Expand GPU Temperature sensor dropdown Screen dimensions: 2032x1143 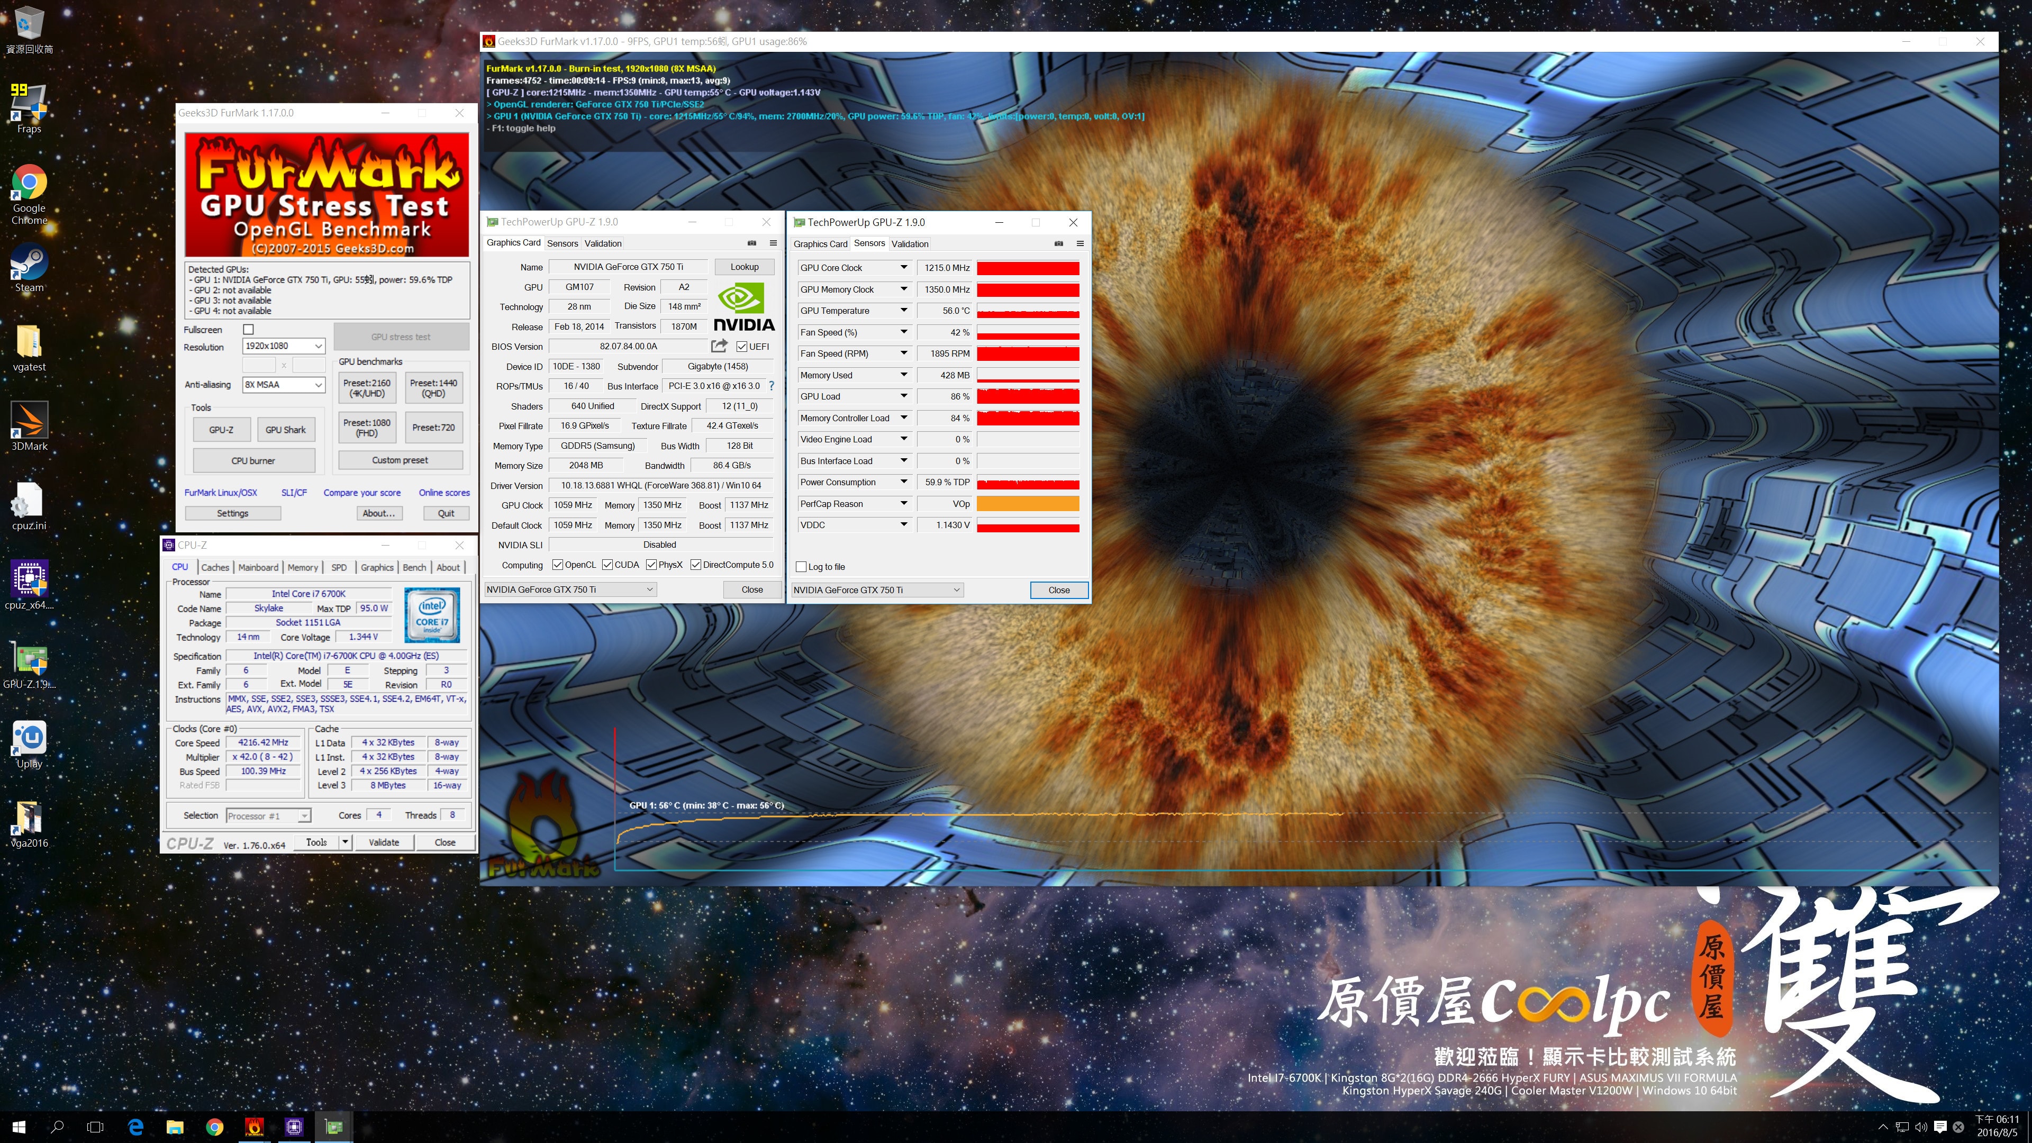(903, 311)
